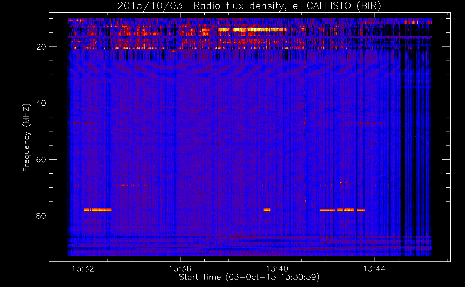Click the '20' frequency tick label
The image size is (465, 287).
click(x=41, y=46)
